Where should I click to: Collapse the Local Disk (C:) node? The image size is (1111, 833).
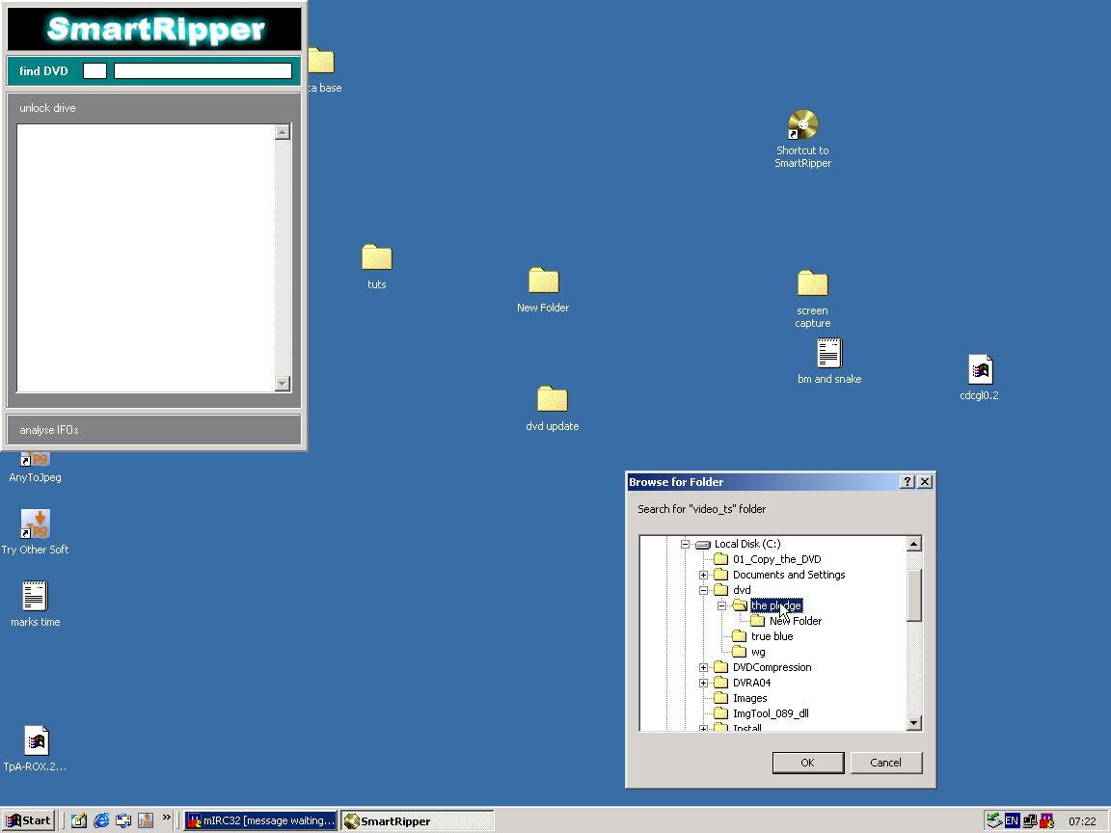coord(685,544)
